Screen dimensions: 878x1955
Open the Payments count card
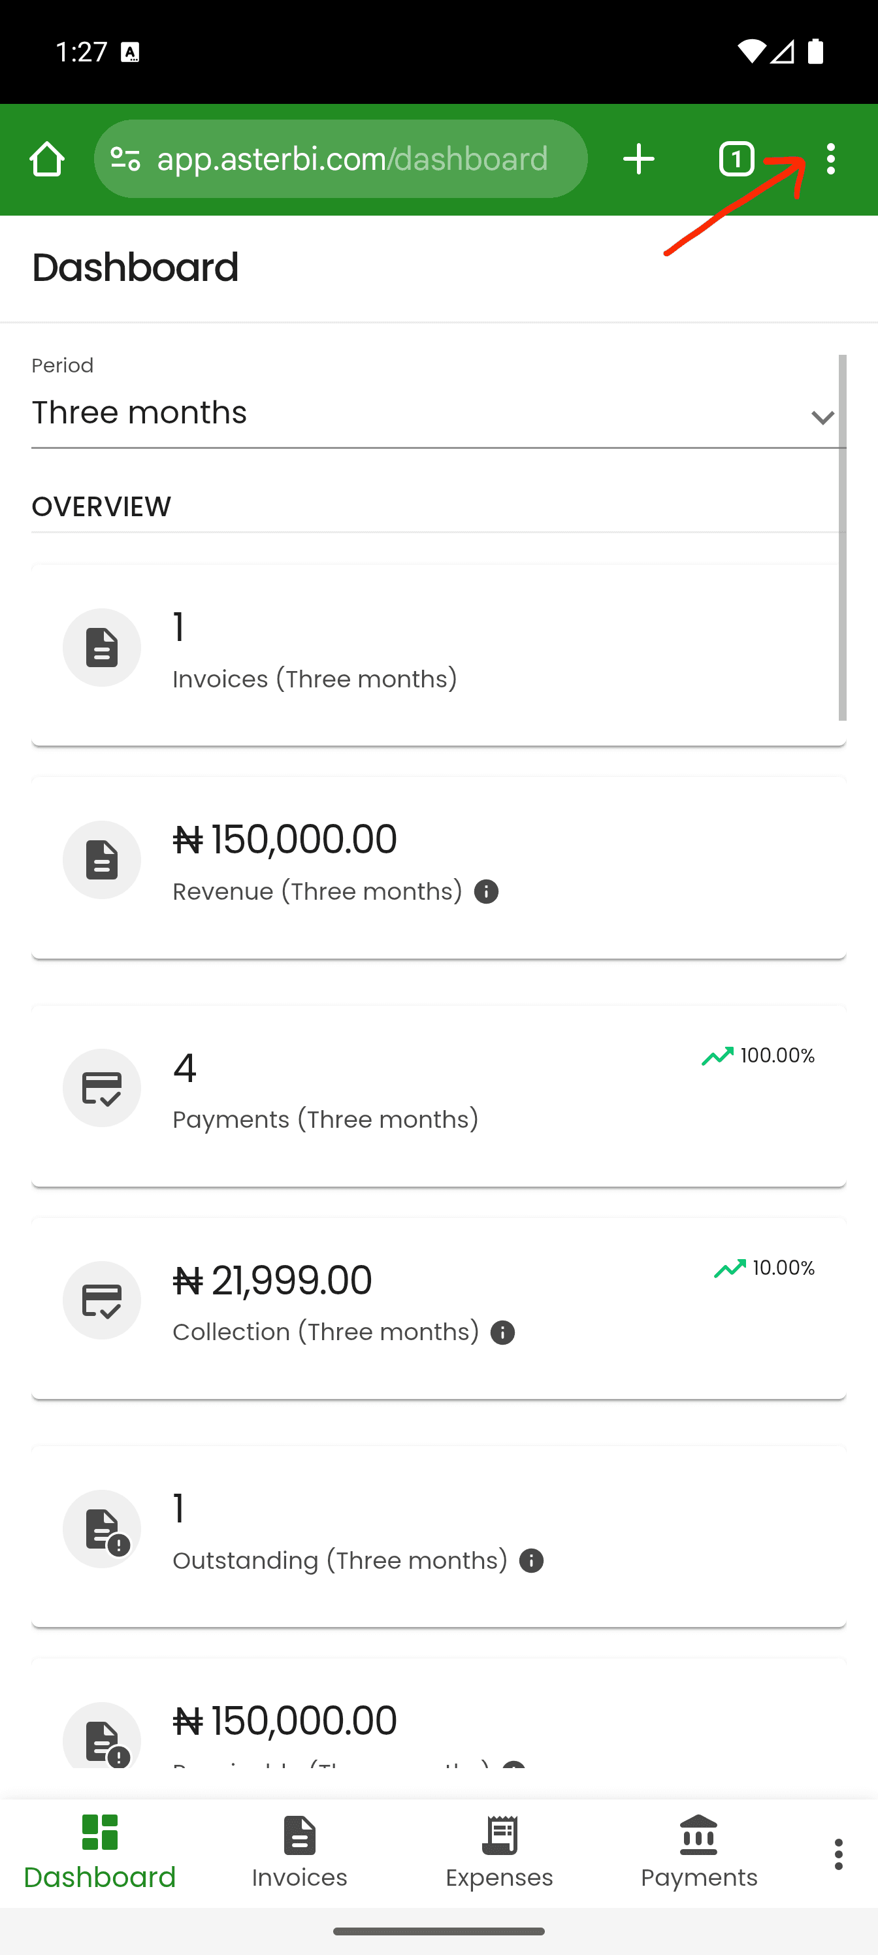coord(438,1095)
